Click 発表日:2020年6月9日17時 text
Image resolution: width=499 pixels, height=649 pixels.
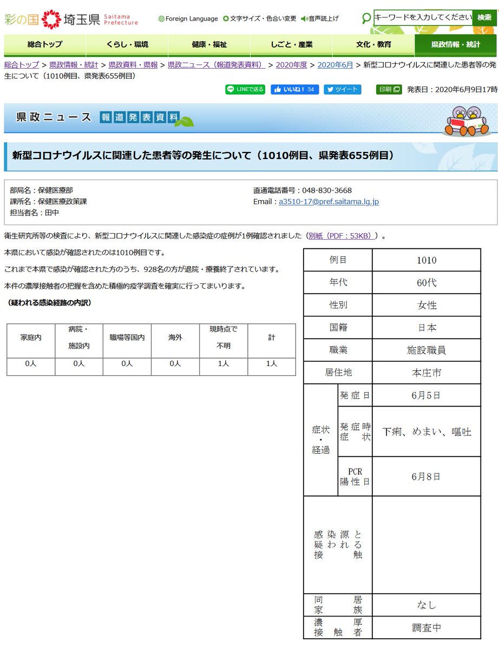coord(452,90)
